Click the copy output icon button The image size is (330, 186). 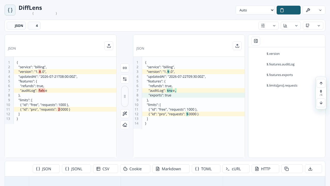(292, 169)
